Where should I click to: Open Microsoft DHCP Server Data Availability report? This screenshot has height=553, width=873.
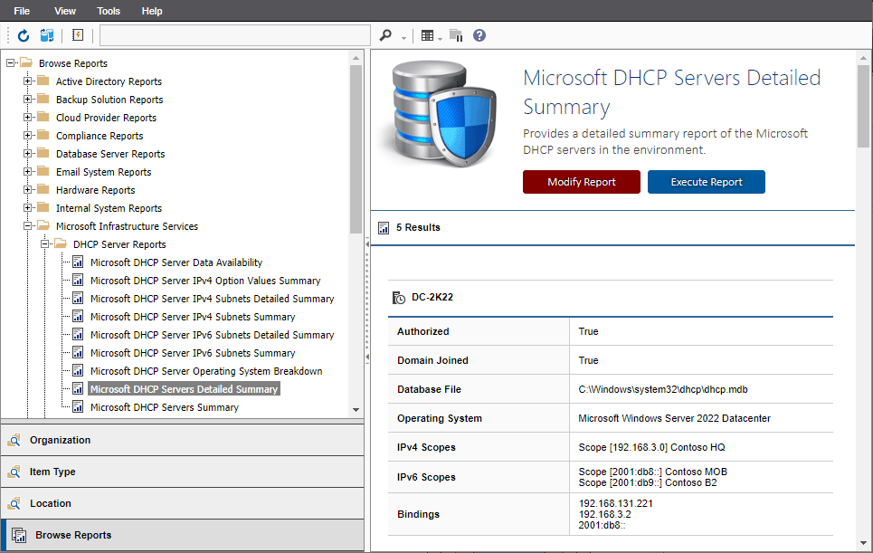click(176, 262)
